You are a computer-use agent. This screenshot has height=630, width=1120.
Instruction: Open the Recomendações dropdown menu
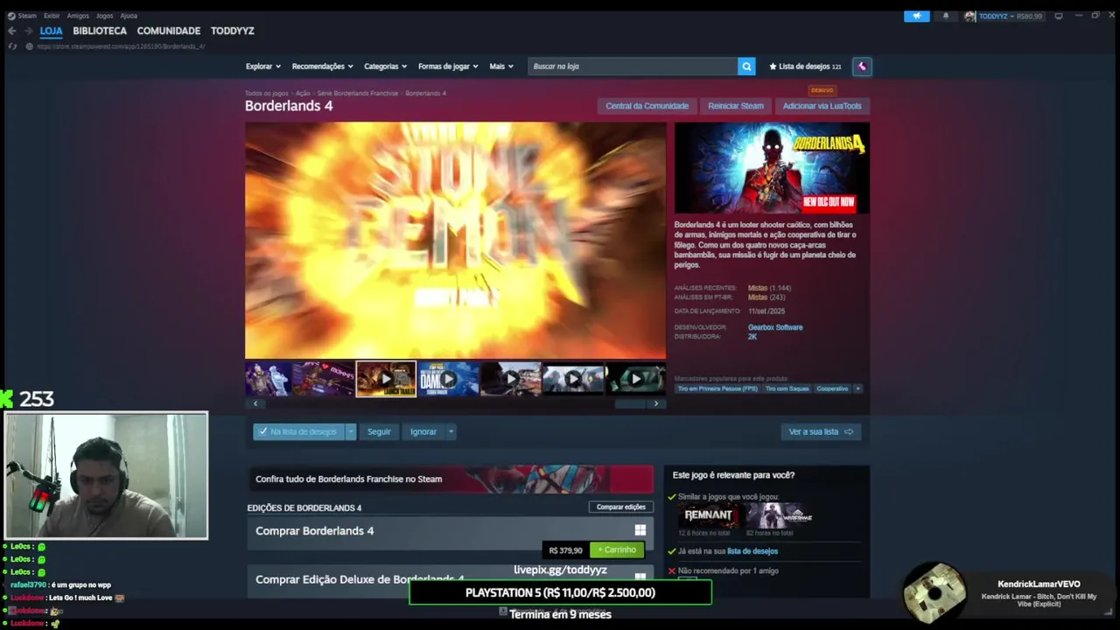tap(322, 66)
